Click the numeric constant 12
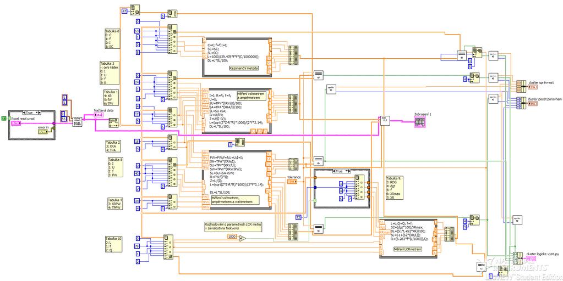Screen dimensions: 563x281 point(137,114)
